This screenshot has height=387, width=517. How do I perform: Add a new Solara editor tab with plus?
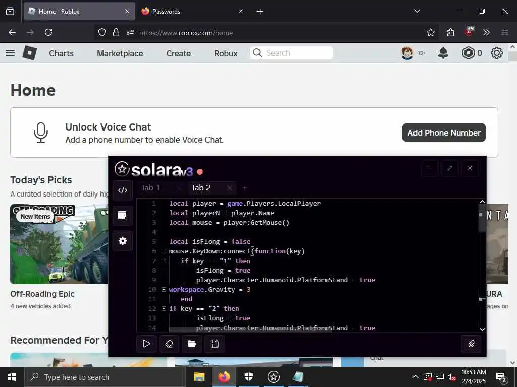(245, 188)
